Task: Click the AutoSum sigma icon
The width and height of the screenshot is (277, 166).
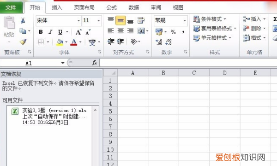Action: click(275, 19)
